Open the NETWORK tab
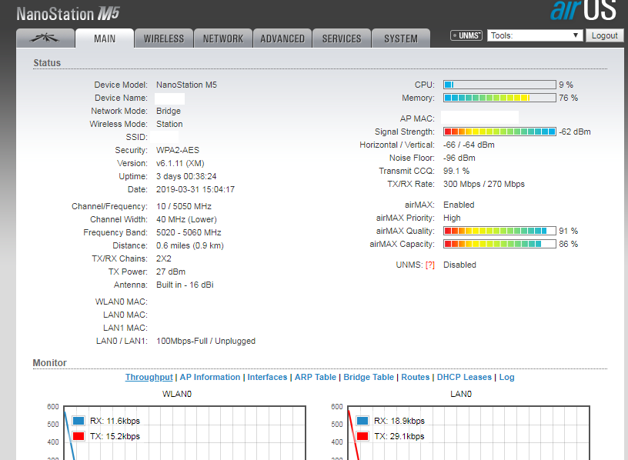Image resolution: width=628 pixels, height=460 pixels. tap(223, 38)
